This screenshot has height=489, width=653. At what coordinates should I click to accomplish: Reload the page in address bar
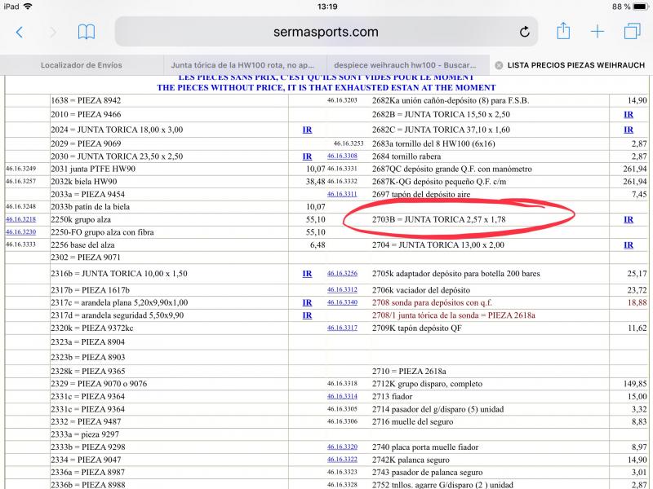tap(525, 32)
